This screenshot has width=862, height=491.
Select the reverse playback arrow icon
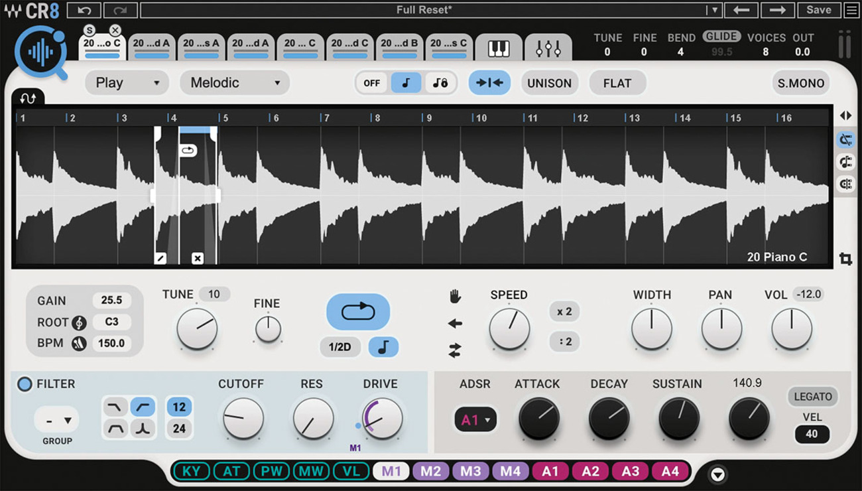coord(455,324)
